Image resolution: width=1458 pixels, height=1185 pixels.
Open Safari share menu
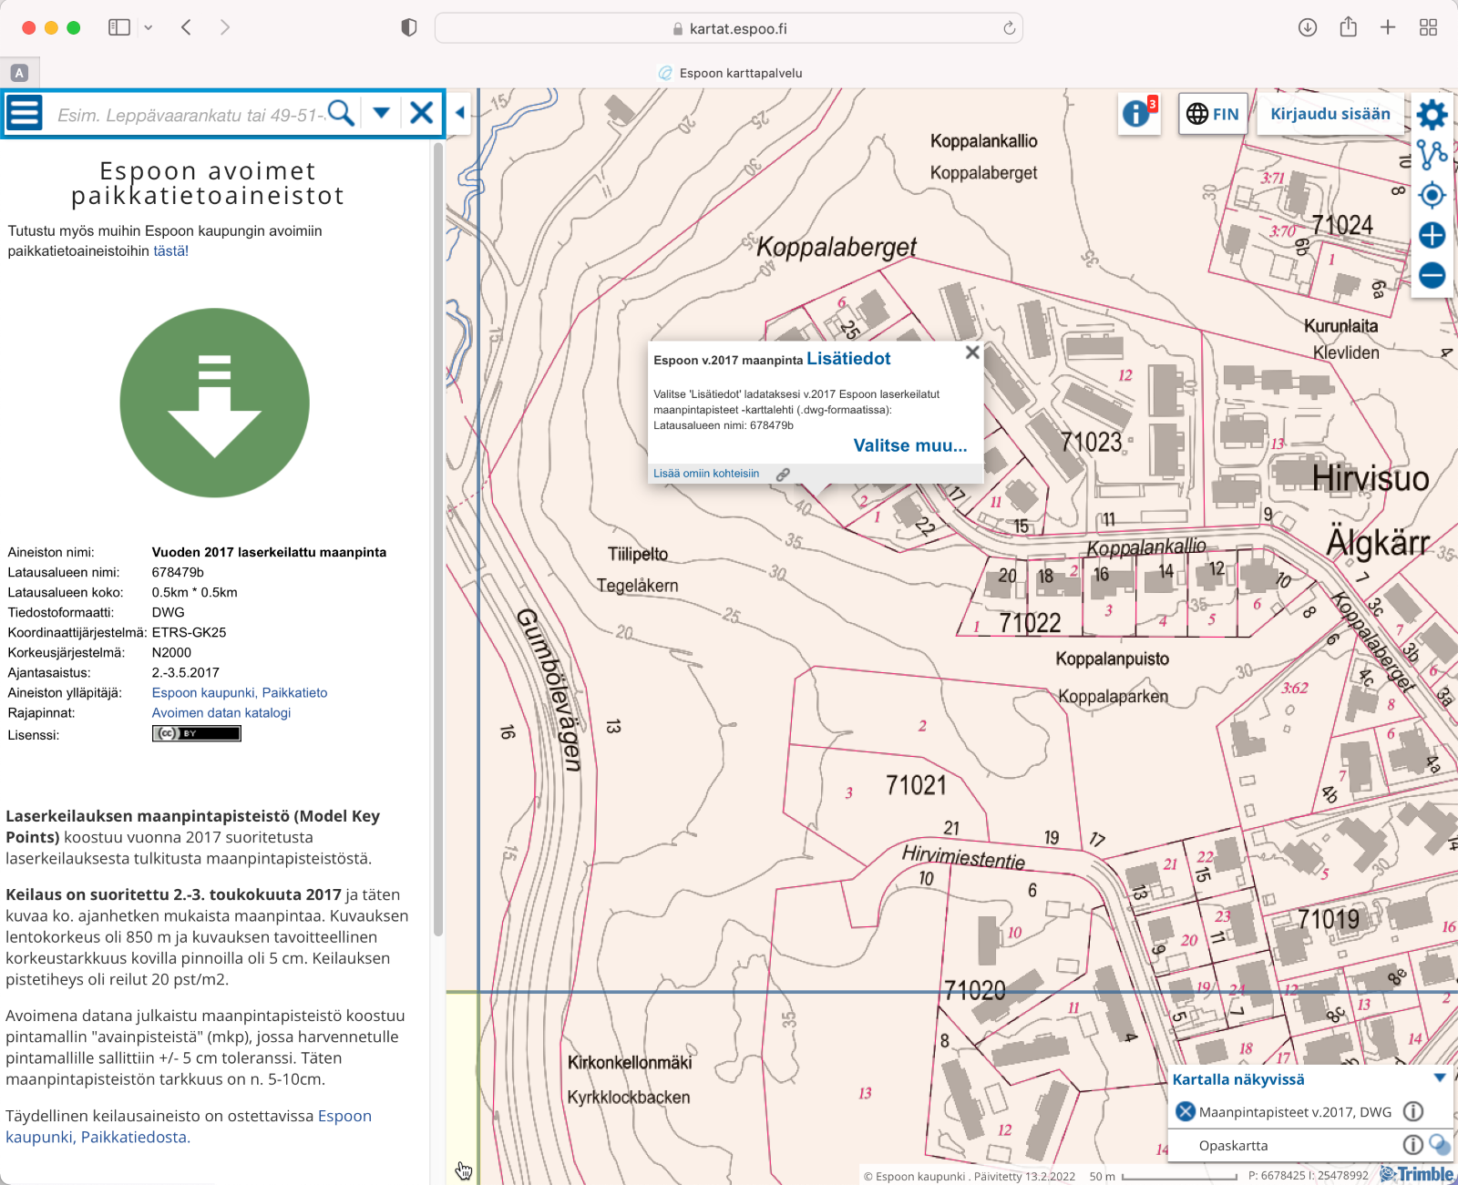1349,26
